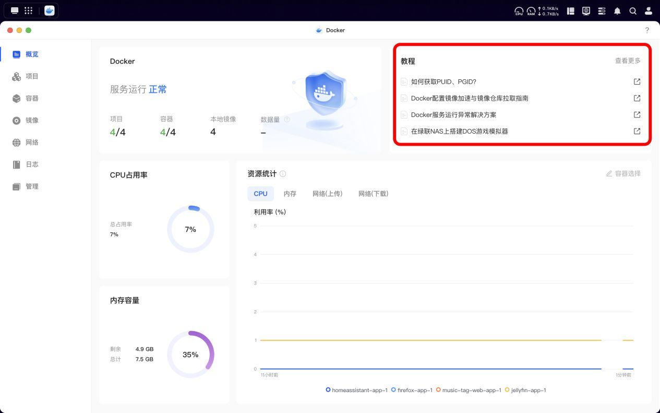Click external link icon for Docker服务运行异常解决方案
This screenshot has height=413, width=660.
pos(637,114)
